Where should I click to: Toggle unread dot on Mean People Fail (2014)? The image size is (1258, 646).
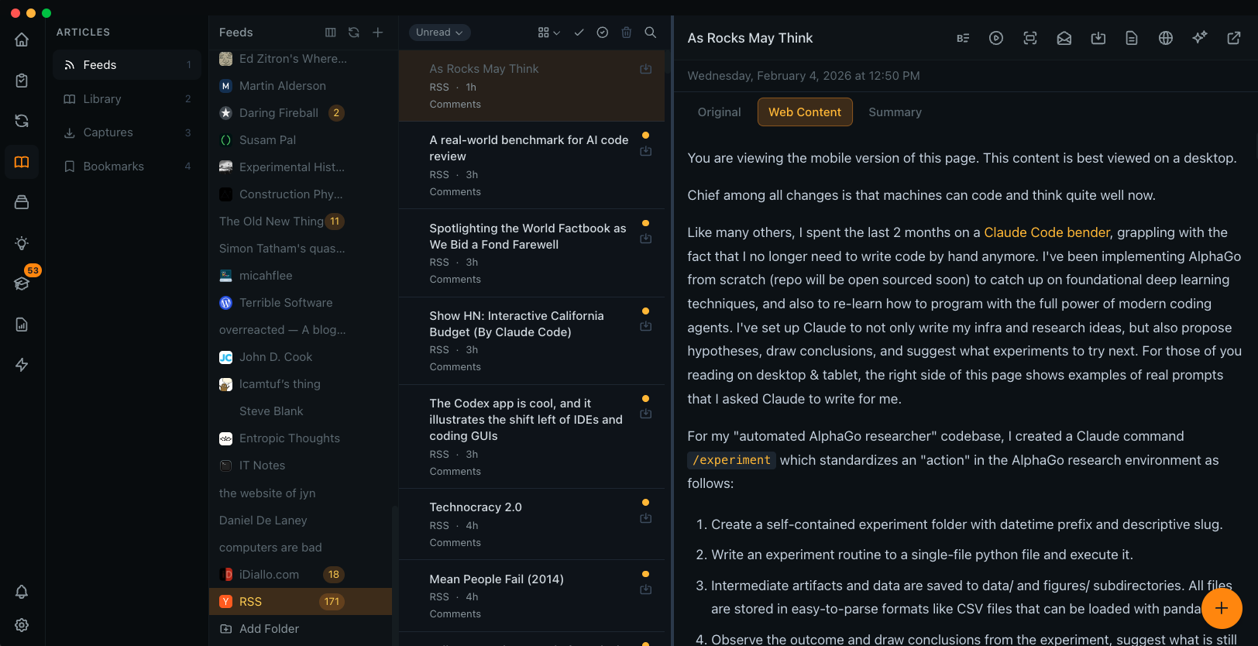(x=645, y=574)
